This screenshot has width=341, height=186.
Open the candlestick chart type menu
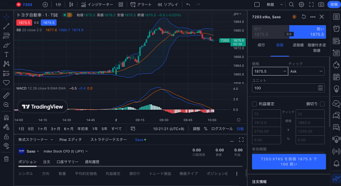[71, 5]
